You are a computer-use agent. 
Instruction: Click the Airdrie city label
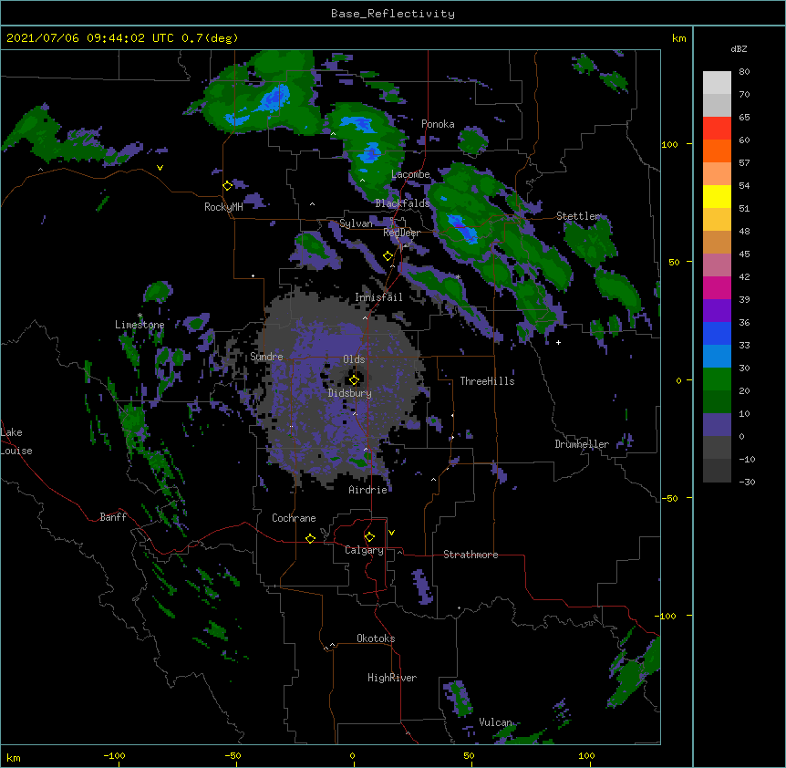pos(368,490)
